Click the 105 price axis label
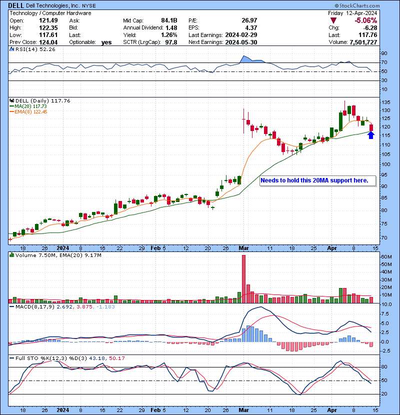 (x=385, y=154)
